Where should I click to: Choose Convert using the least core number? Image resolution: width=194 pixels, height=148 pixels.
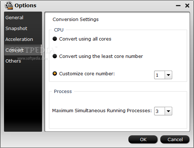coord(55,56)
